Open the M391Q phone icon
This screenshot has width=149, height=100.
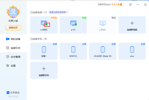(73, 49)
